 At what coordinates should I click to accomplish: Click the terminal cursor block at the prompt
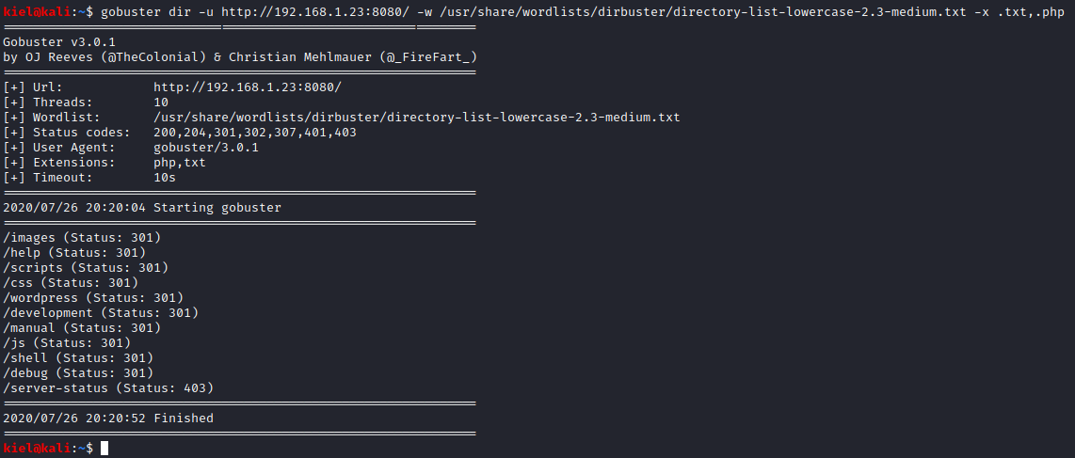tap(104, 449)
